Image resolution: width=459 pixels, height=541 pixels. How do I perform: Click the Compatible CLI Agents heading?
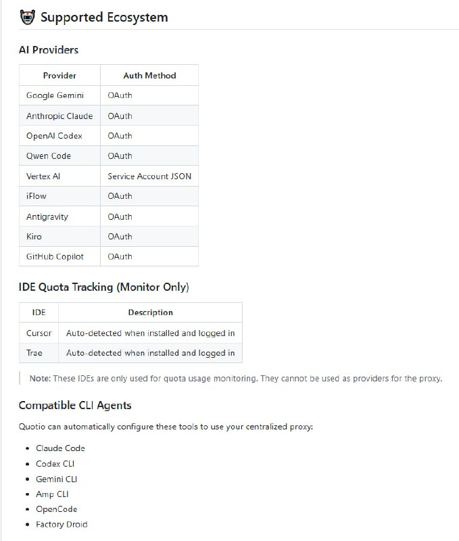[x=75, y=405]
